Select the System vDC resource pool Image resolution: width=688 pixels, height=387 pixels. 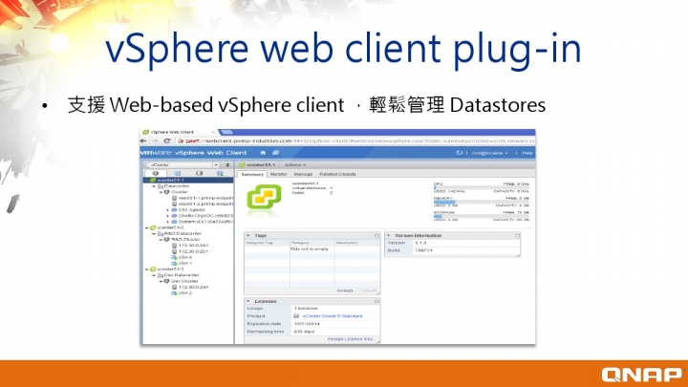pyautogui.click(x=205, y=222)
